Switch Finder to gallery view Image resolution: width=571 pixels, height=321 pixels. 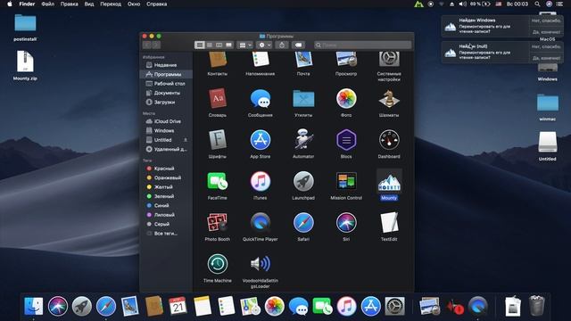(228, 45)
